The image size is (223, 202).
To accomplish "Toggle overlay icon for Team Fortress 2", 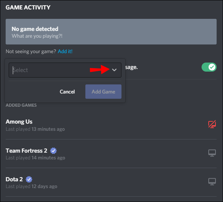I will (212, 153).
